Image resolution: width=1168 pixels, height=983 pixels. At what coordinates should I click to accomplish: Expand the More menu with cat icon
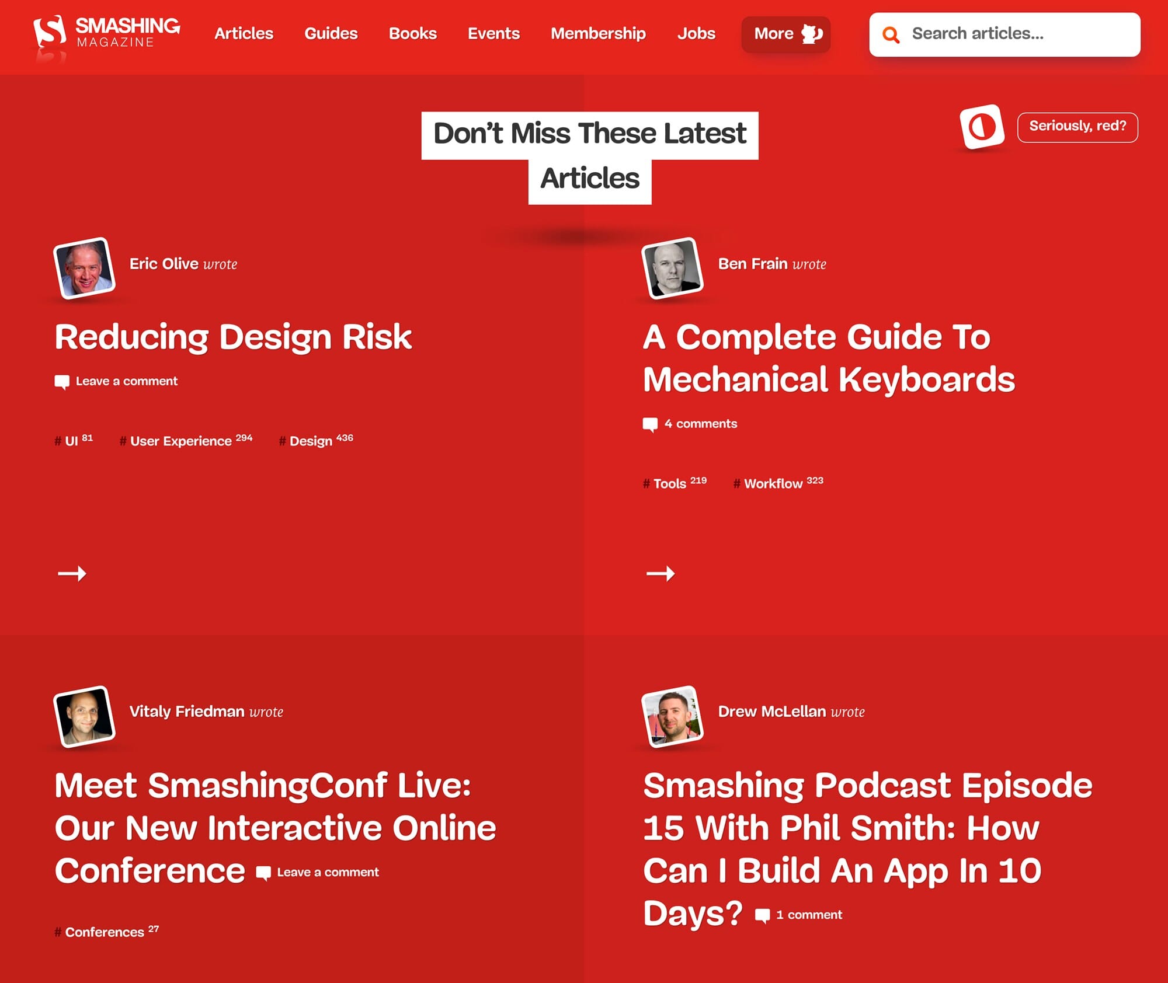[x=786, y=34]
